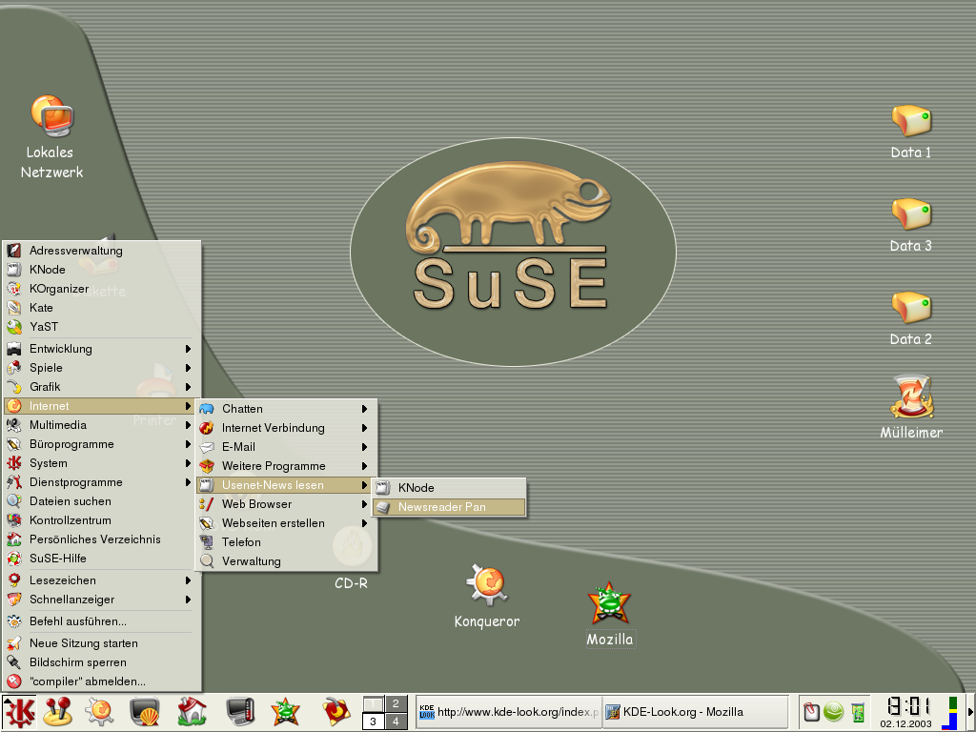Expand the Web Browser submenu

pyautogui.click(x=286, y=504)
